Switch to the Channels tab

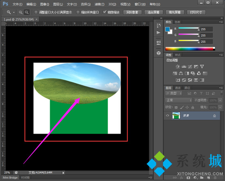click(x=178, y=88)
